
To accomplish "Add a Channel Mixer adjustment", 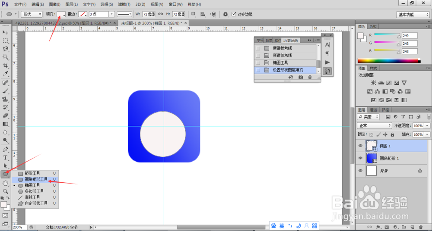I will point(400,91).
